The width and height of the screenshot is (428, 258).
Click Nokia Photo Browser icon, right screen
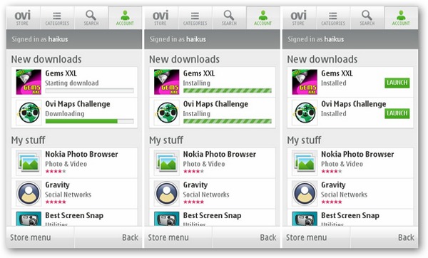305,162
